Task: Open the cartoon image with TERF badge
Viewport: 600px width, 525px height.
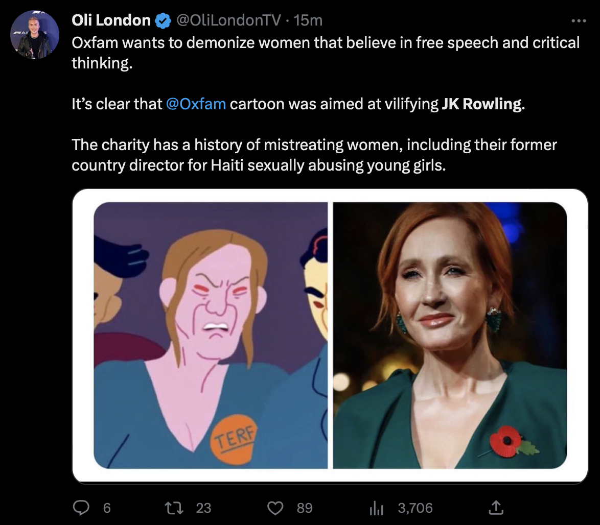Action: point(211,336)
